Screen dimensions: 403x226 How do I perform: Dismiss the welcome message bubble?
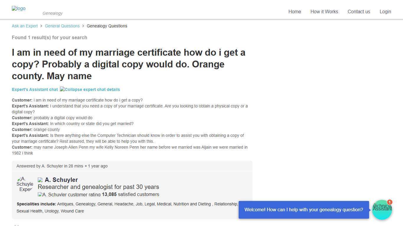pos(304,210)
